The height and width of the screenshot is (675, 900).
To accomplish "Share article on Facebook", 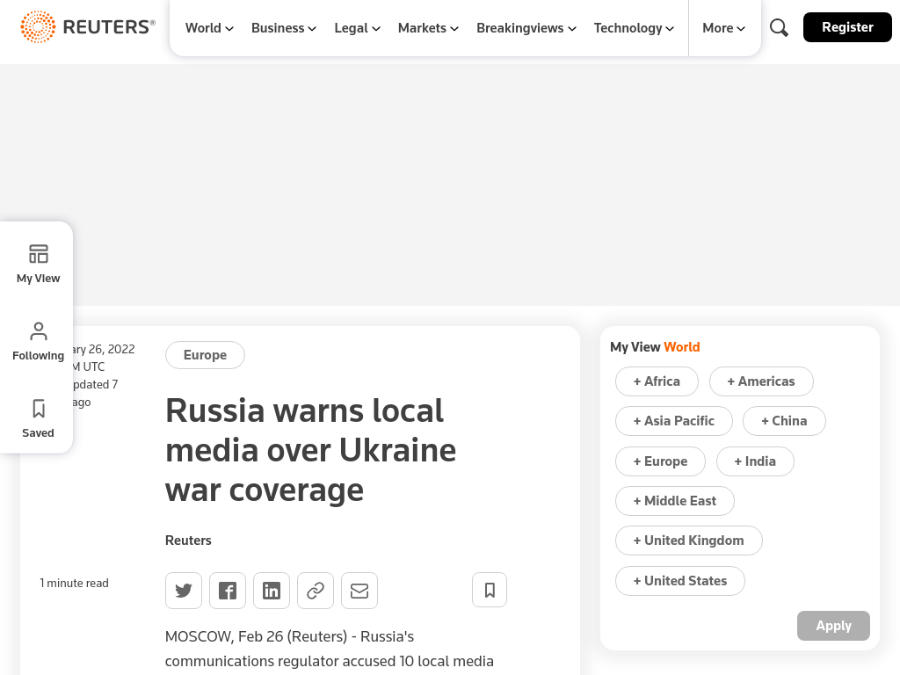I will (x=228, y=590).
